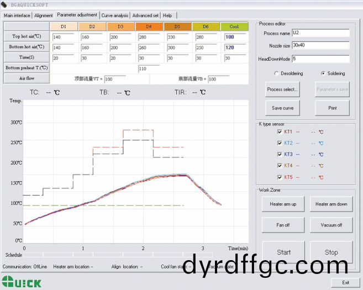Open the Main interface tab

click(17, 15)
